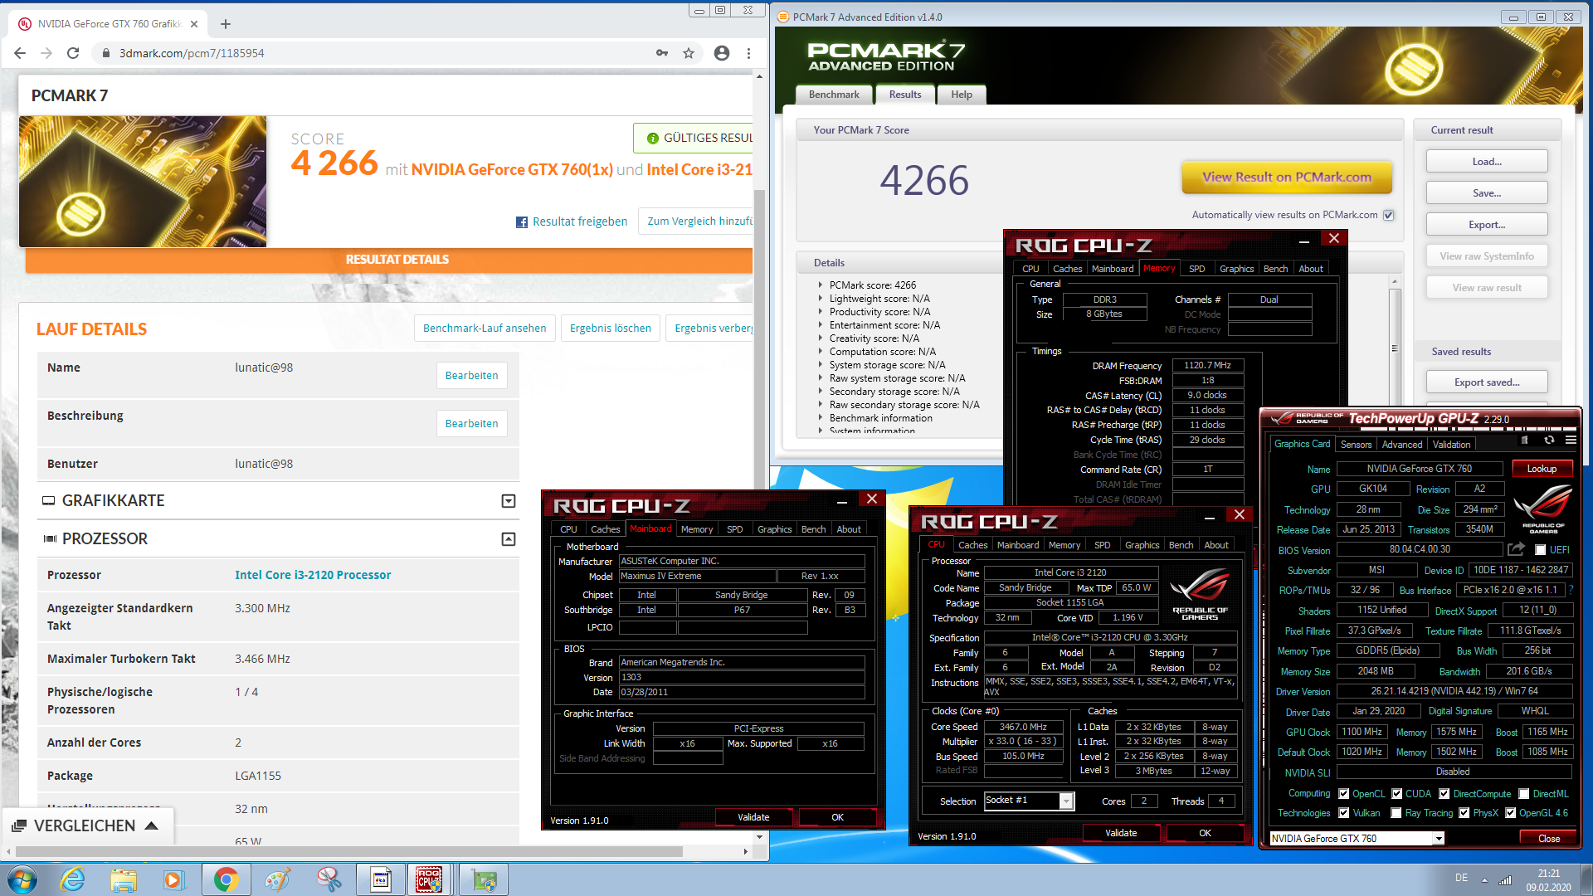Expand the GRAFIKKARTE section
Screen dimensions: 1593x896
click(509, 501)
